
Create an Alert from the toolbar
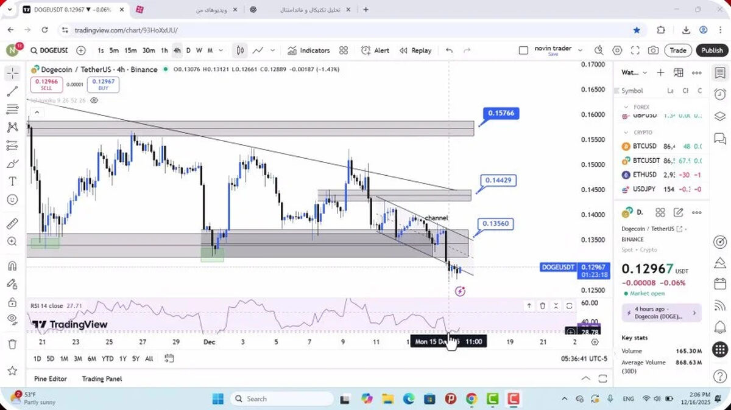tap(375, 50)
